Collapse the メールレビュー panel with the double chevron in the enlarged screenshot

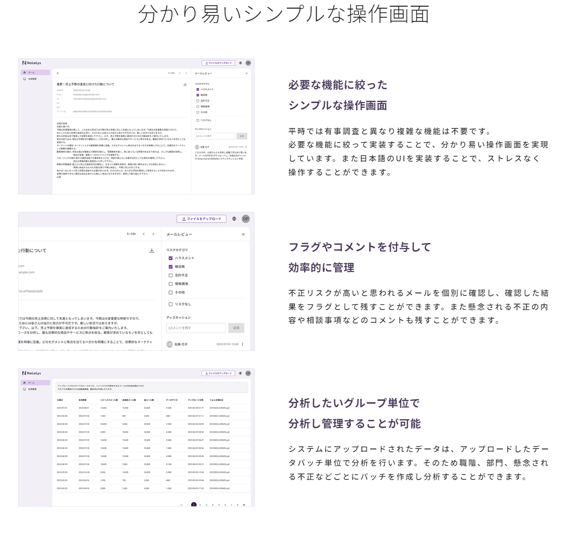click(x=243, y=234)
